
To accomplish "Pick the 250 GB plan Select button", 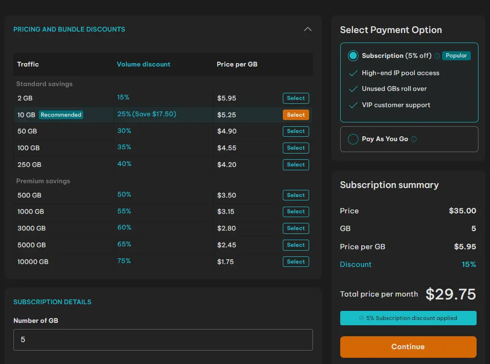I will click(x=296, y=165).
